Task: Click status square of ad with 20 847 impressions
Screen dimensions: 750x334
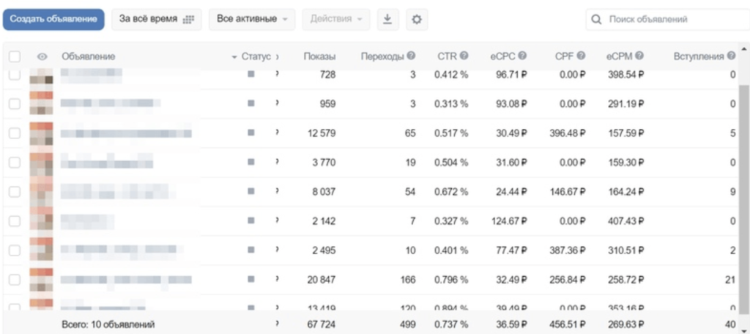Action: pos(251,279)
